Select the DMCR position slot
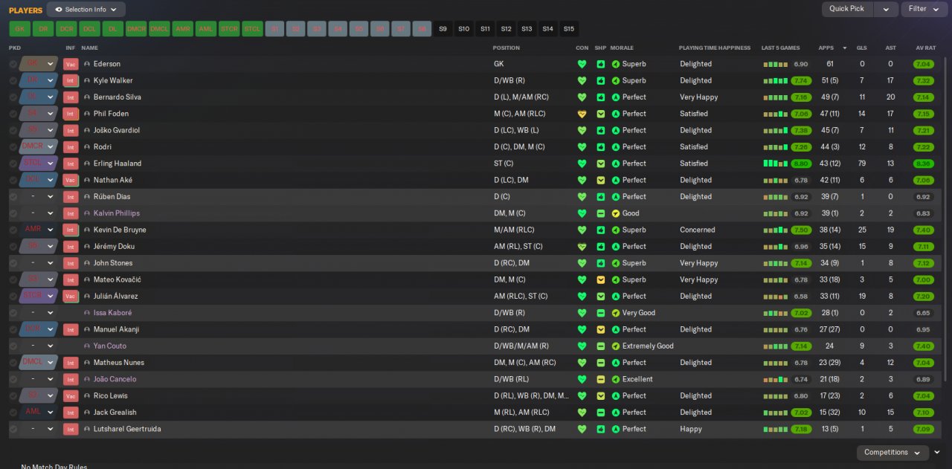This screenshot has height=469, width=952. [x=136, y=29]
